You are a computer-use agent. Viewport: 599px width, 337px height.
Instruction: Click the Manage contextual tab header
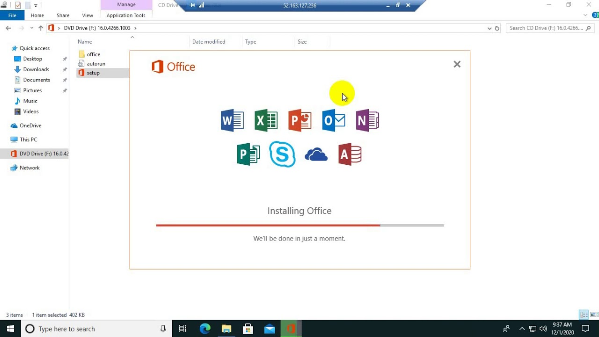126,5
